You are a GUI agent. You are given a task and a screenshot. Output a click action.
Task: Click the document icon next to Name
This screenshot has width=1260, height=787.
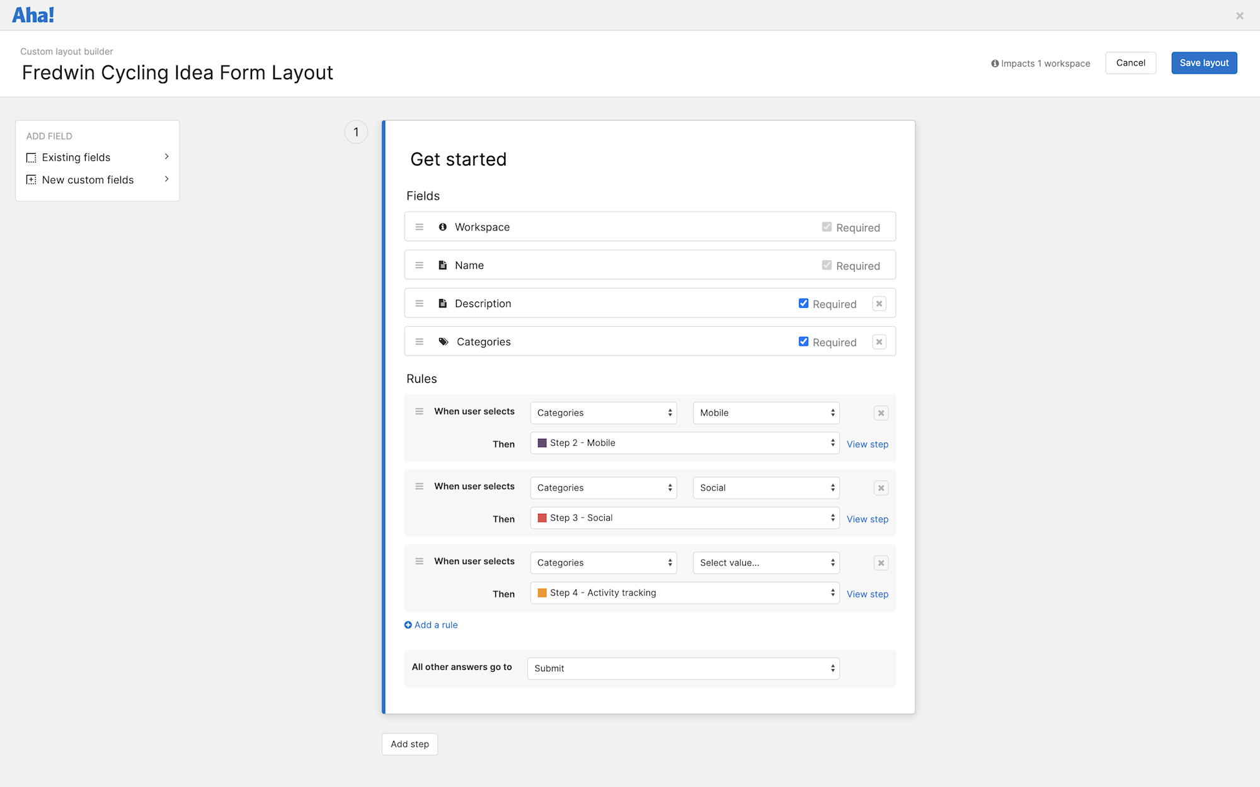442,264
